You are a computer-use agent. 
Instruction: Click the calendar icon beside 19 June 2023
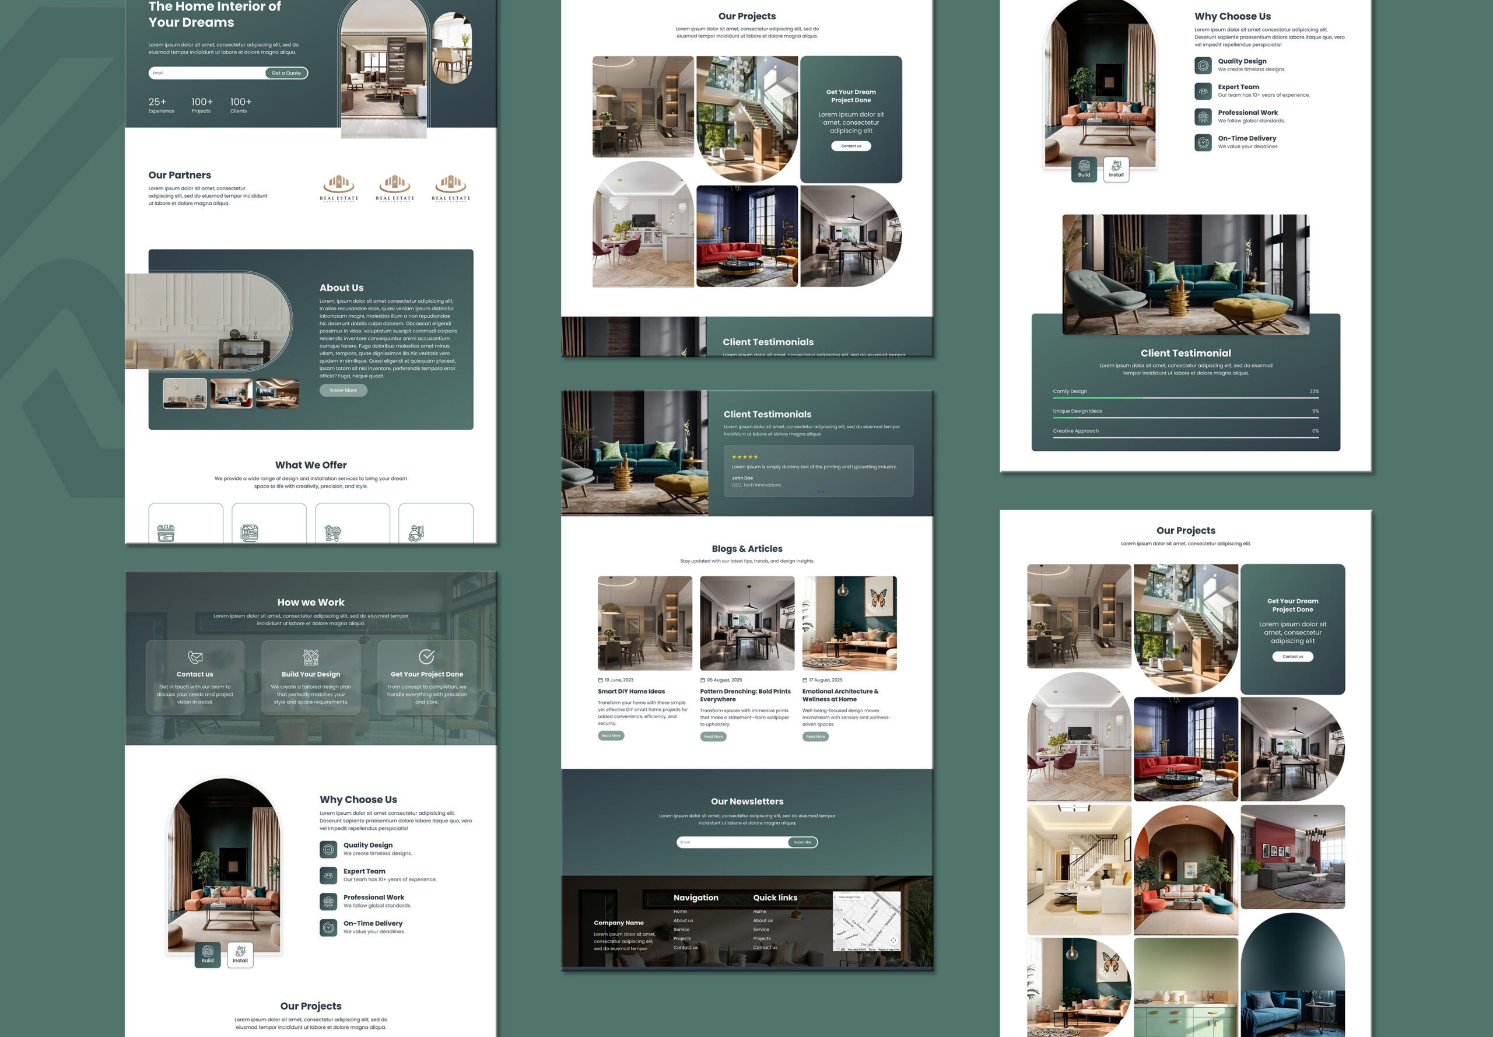tap(601, 679)
